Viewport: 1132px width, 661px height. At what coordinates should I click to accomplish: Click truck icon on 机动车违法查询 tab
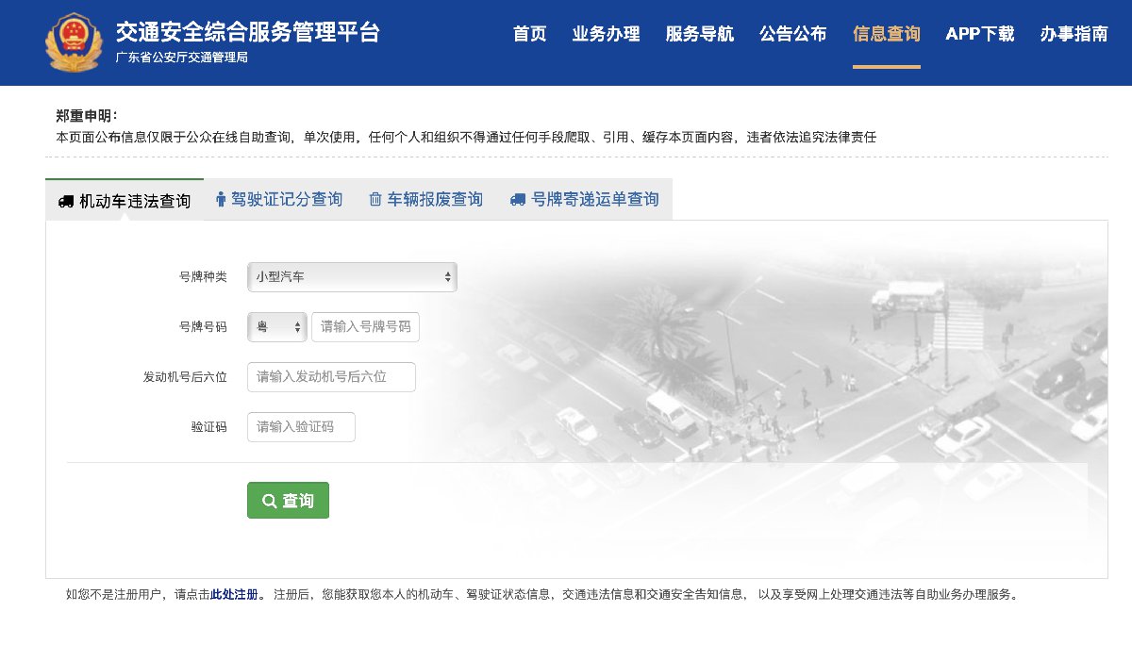[x=66, y=201]
